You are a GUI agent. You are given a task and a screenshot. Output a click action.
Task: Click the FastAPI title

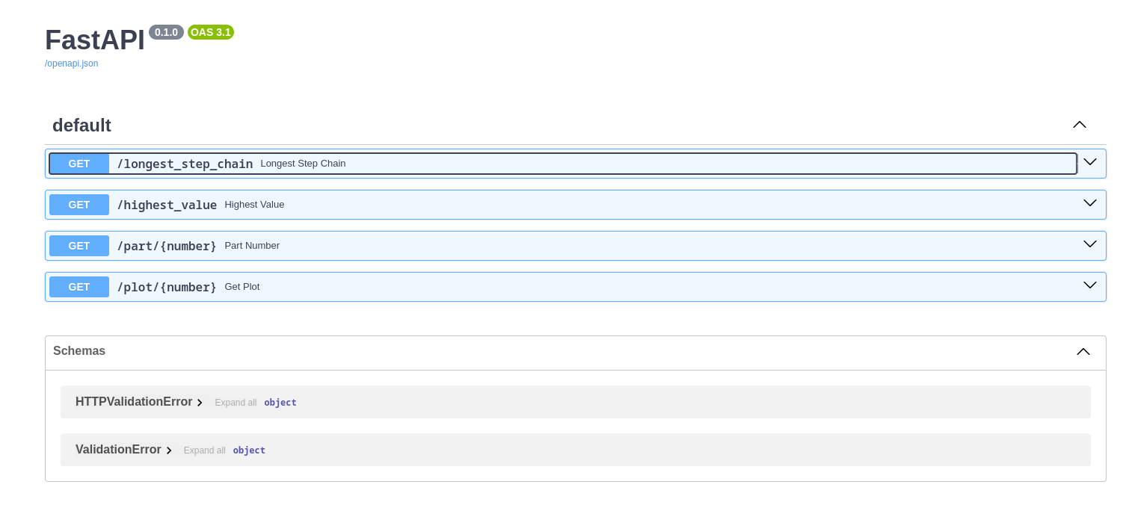(95, 40)
